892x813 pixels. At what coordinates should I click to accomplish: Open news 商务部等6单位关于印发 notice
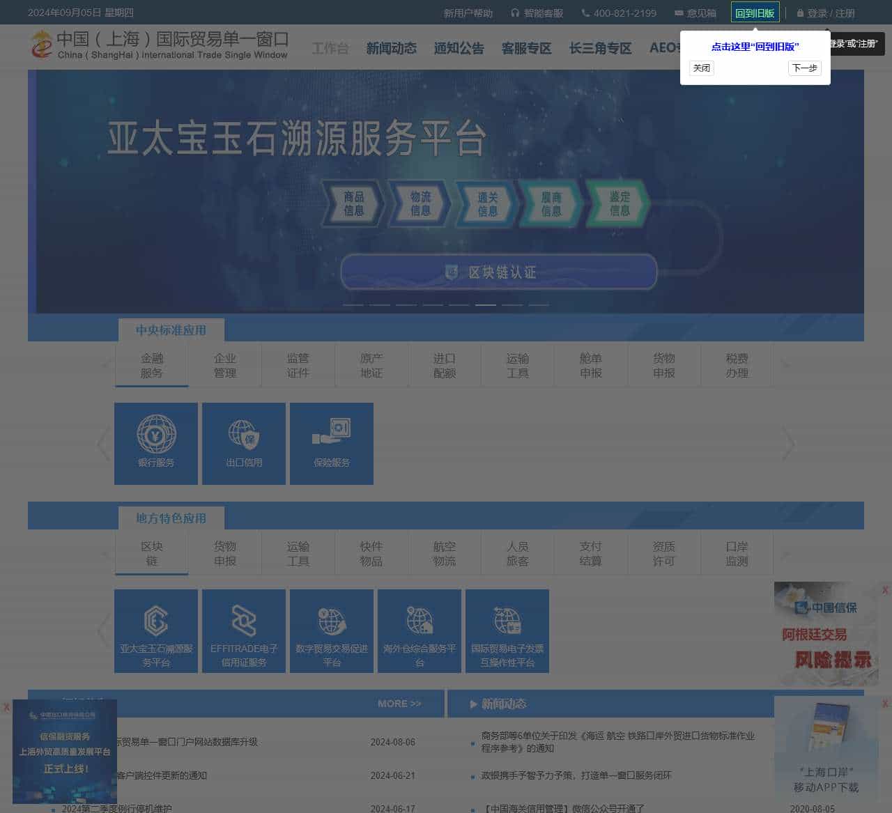pyautogui.click(x=618, y=742)
